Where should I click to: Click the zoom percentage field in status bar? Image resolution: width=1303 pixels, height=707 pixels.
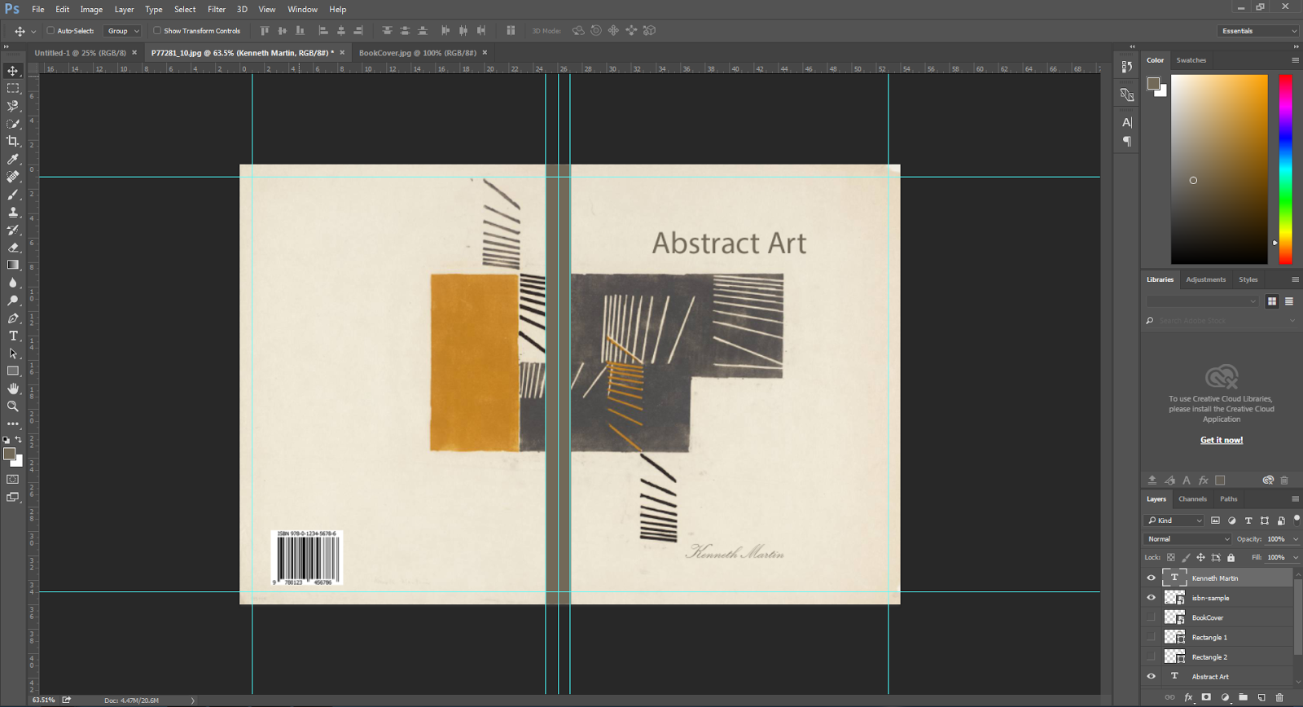(x=43, y=700)
